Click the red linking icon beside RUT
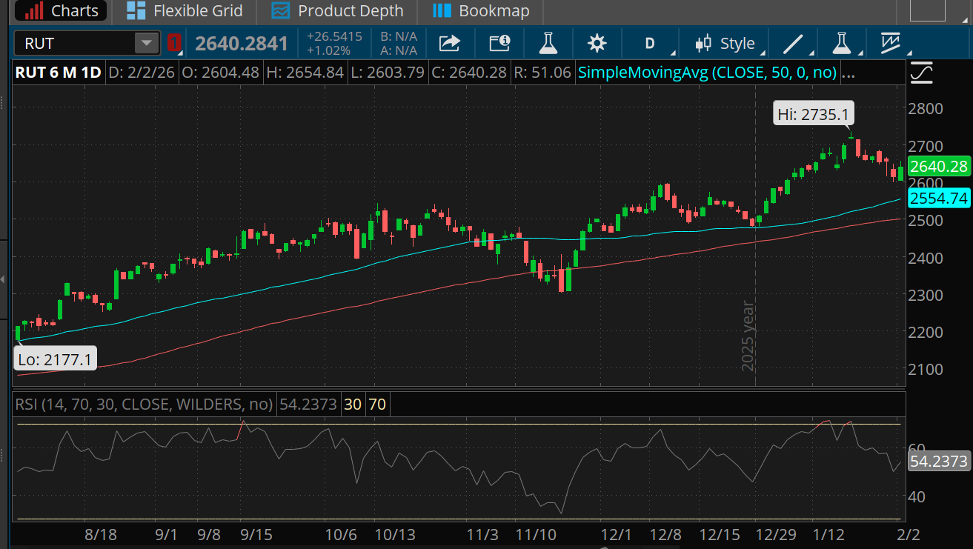Viewport: 973px width, 549px height. (175, 43)
